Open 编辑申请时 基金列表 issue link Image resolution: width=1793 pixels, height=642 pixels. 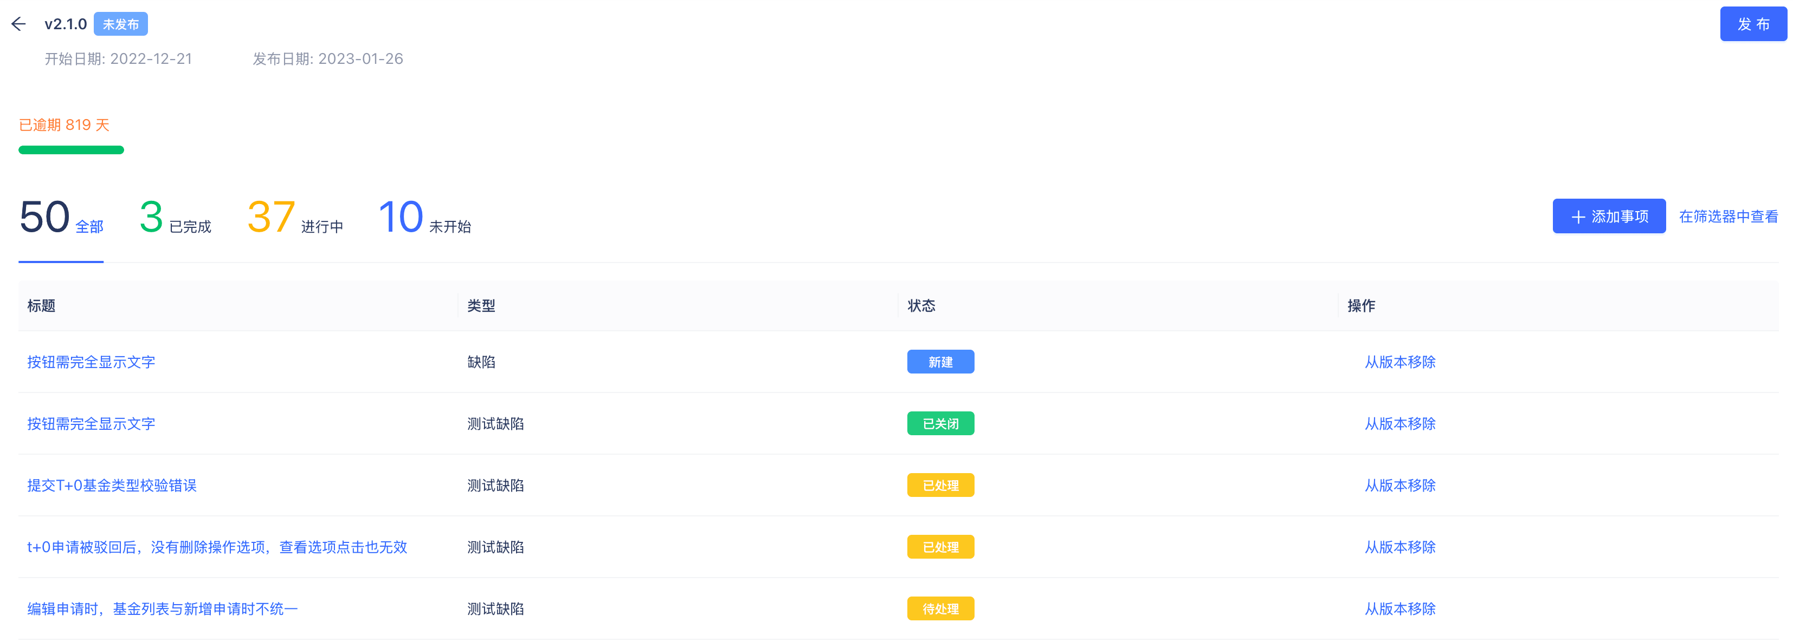pos(162,610)
